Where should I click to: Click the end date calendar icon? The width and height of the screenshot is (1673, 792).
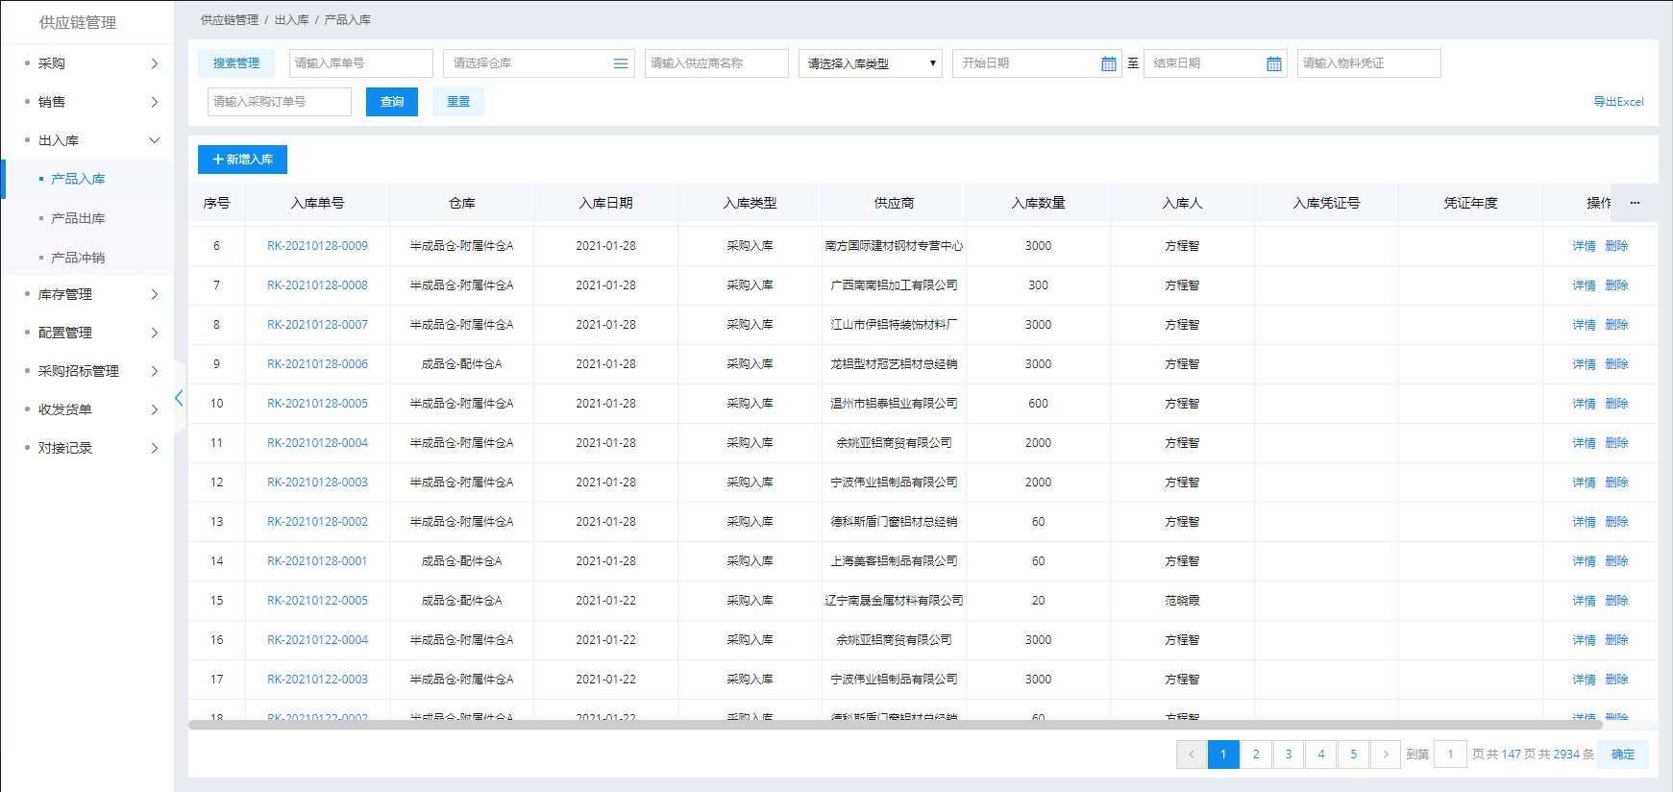[1273, 63]
